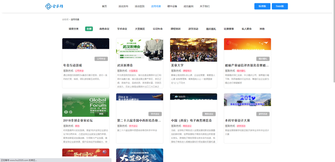The width and height of the screenshot is (335, 162).
Task: Open the 电子商务博览会 dark banner thumbnail
Action: coord(193,96)
